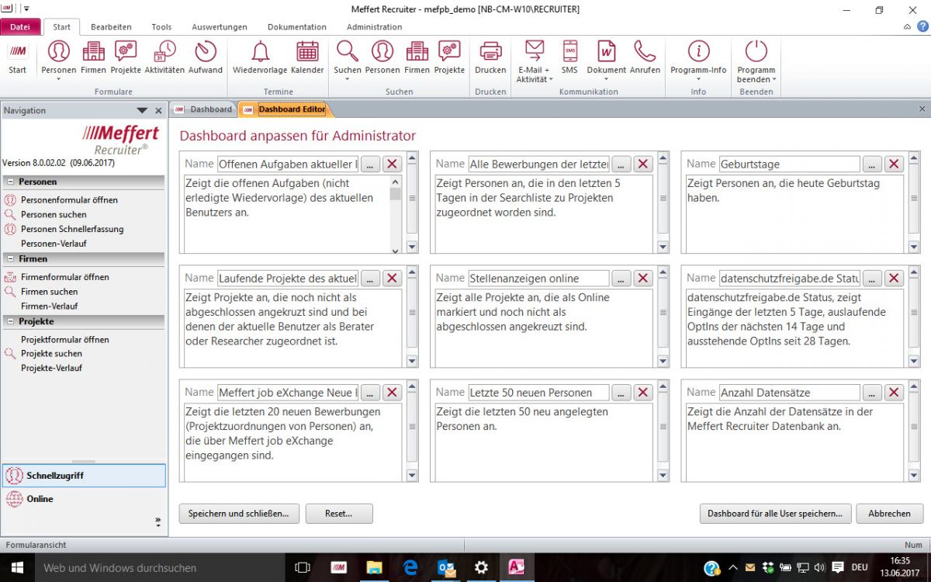Click Projektformular öffnen in Navigation
The height and width of the screenshot is (582, 931).
tap(64, 339)
